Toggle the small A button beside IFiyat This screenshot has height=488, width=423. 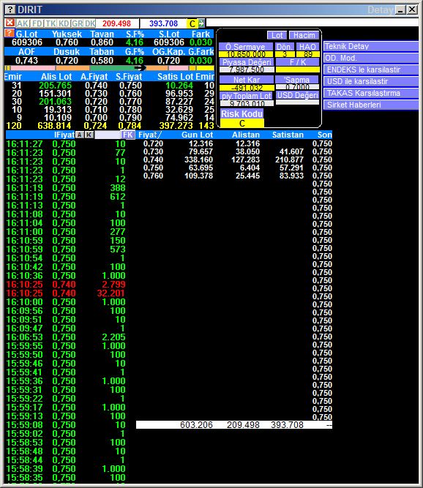tap(80, 135)
